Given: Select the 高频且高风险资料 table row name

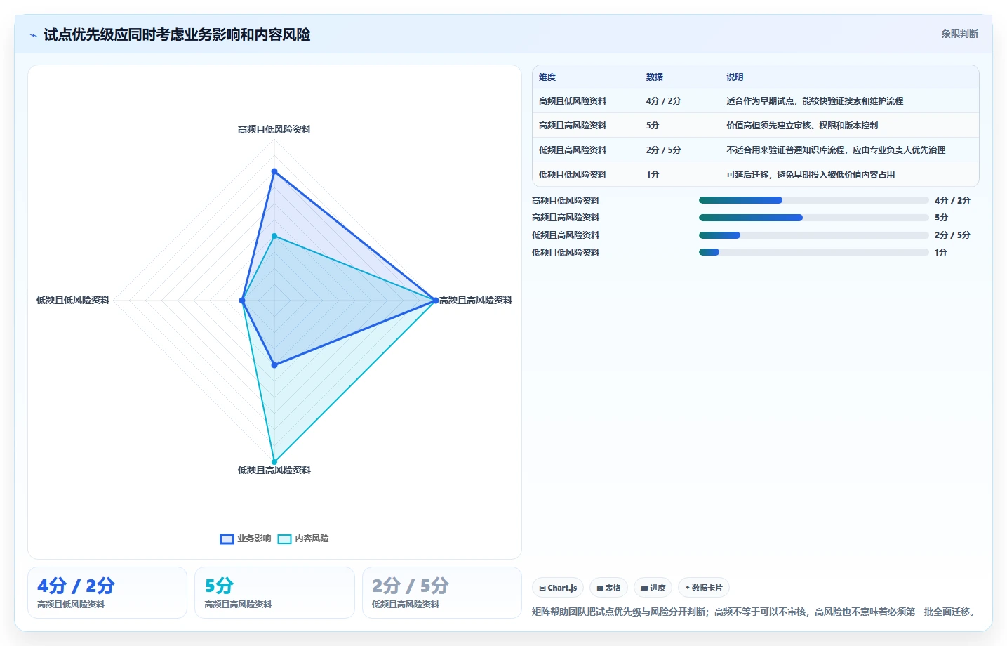Looking at the screenshot, I should pyautogui.click(x=573, y=126).
